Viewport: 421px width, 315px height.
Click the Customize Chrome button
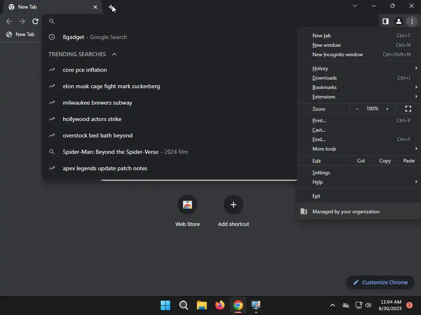[x=380, y=282]
